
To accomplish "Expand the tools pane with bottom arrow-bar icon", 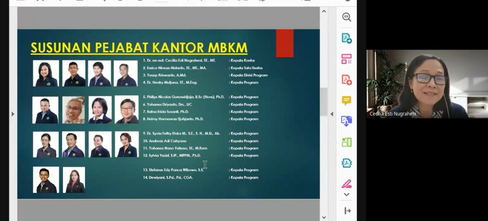I will (347, 211).
